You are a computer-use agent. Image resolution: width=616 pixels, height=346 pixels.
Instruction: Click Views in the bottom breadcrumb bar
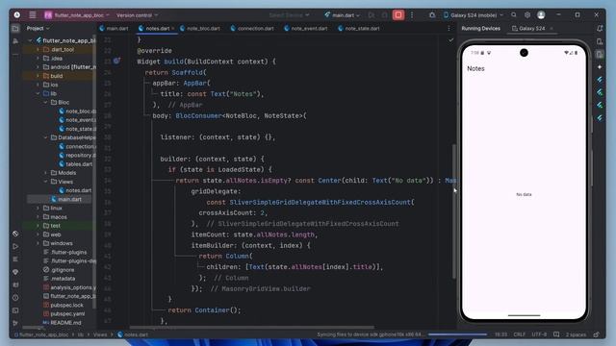coord(100,334)
